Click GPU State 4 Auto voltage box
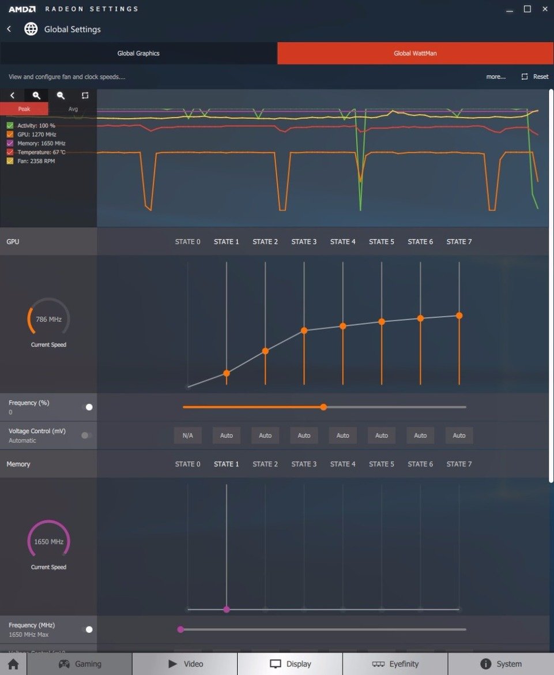 click(x=343, y=435)
